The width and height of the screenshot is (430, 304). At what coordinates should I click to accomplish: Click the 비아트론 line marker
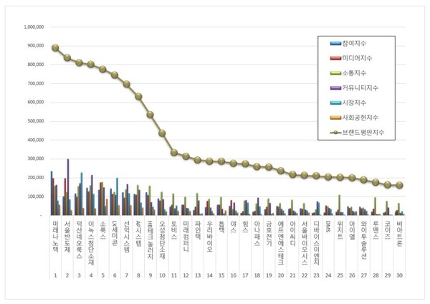pos(400,185)
